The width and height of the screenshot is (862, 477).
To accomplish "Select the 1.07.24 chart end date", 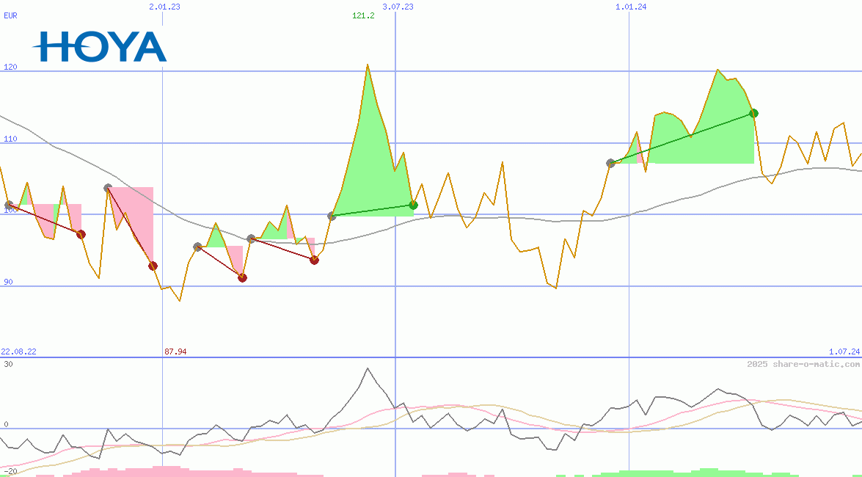I will 844,352.
